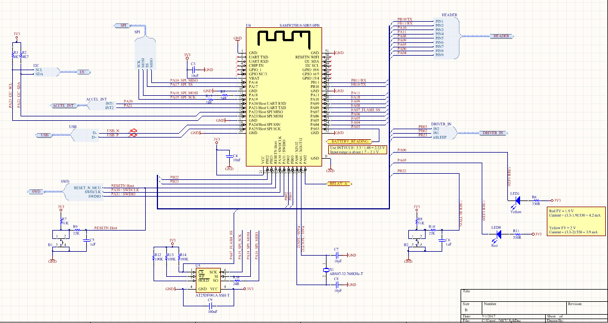The image size is (608, 323).
Task: Select capacitor C8 18pF
Action: point(337,285)
